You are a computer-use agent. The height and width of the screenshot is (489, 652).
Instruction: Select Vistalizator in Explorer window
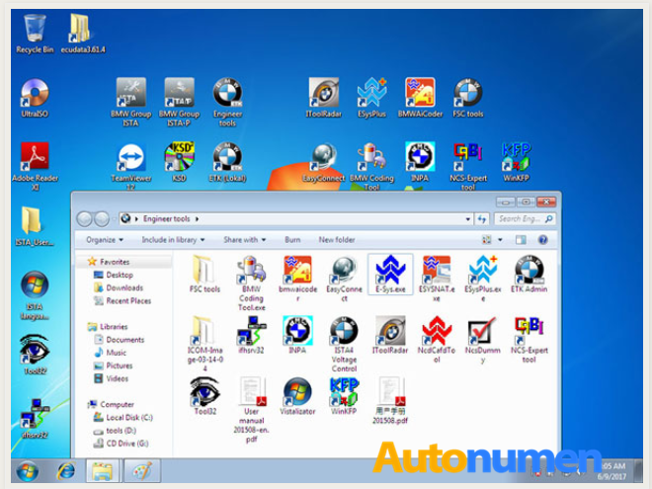point(297,396)
